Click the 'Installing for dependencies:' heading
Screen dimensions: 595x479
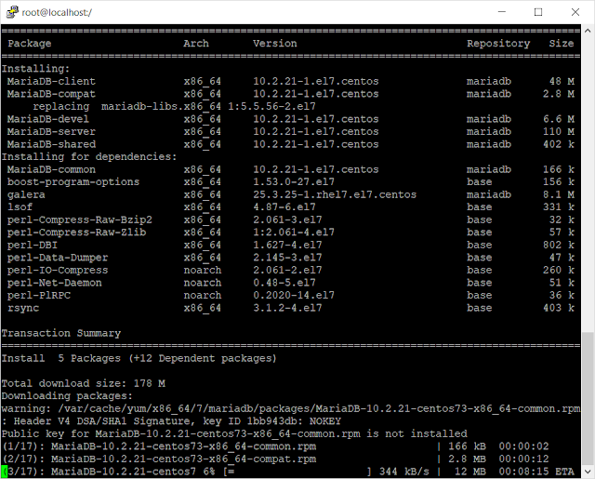[x=89, y=157]
